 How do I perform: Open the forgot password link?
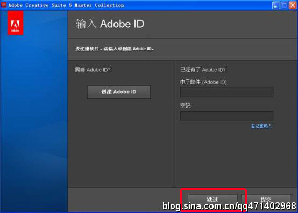(261, 126)
